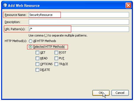Check the DELETE method checkbox

pyautogui.click(x=37, y=70)
